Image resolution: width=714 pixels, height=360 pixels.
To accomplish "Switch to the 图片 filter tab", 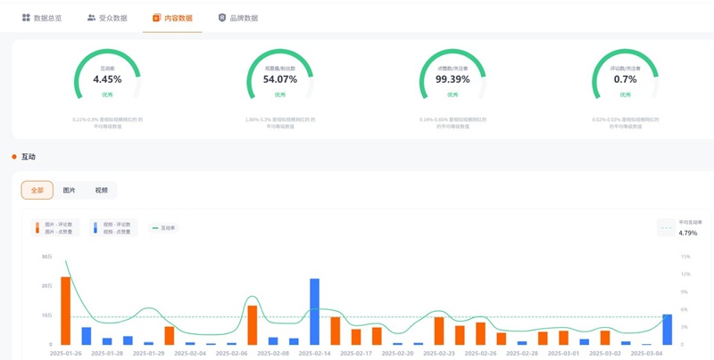I will coord(70,191).
